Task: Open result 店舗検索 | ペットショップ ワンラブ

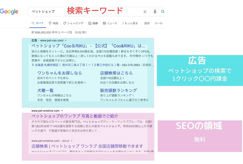Action: coord(87,146)
